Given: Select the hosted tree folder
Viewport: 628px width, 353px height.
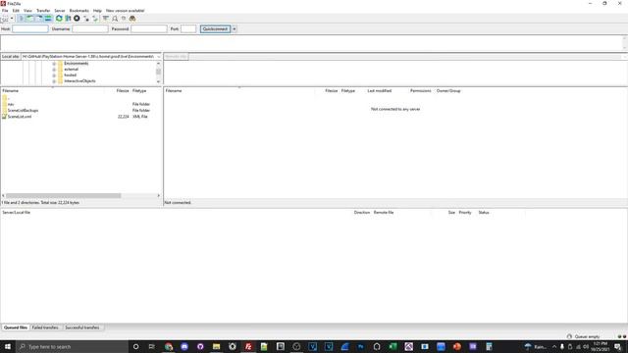Looking at the screenshot, I should coord(70,75).
